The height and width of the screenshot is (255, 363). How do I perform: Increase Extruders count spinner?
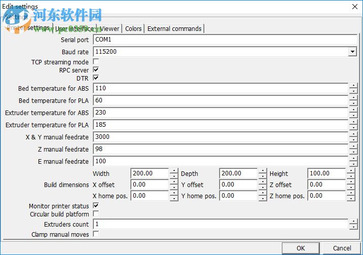tap(353, 222)
